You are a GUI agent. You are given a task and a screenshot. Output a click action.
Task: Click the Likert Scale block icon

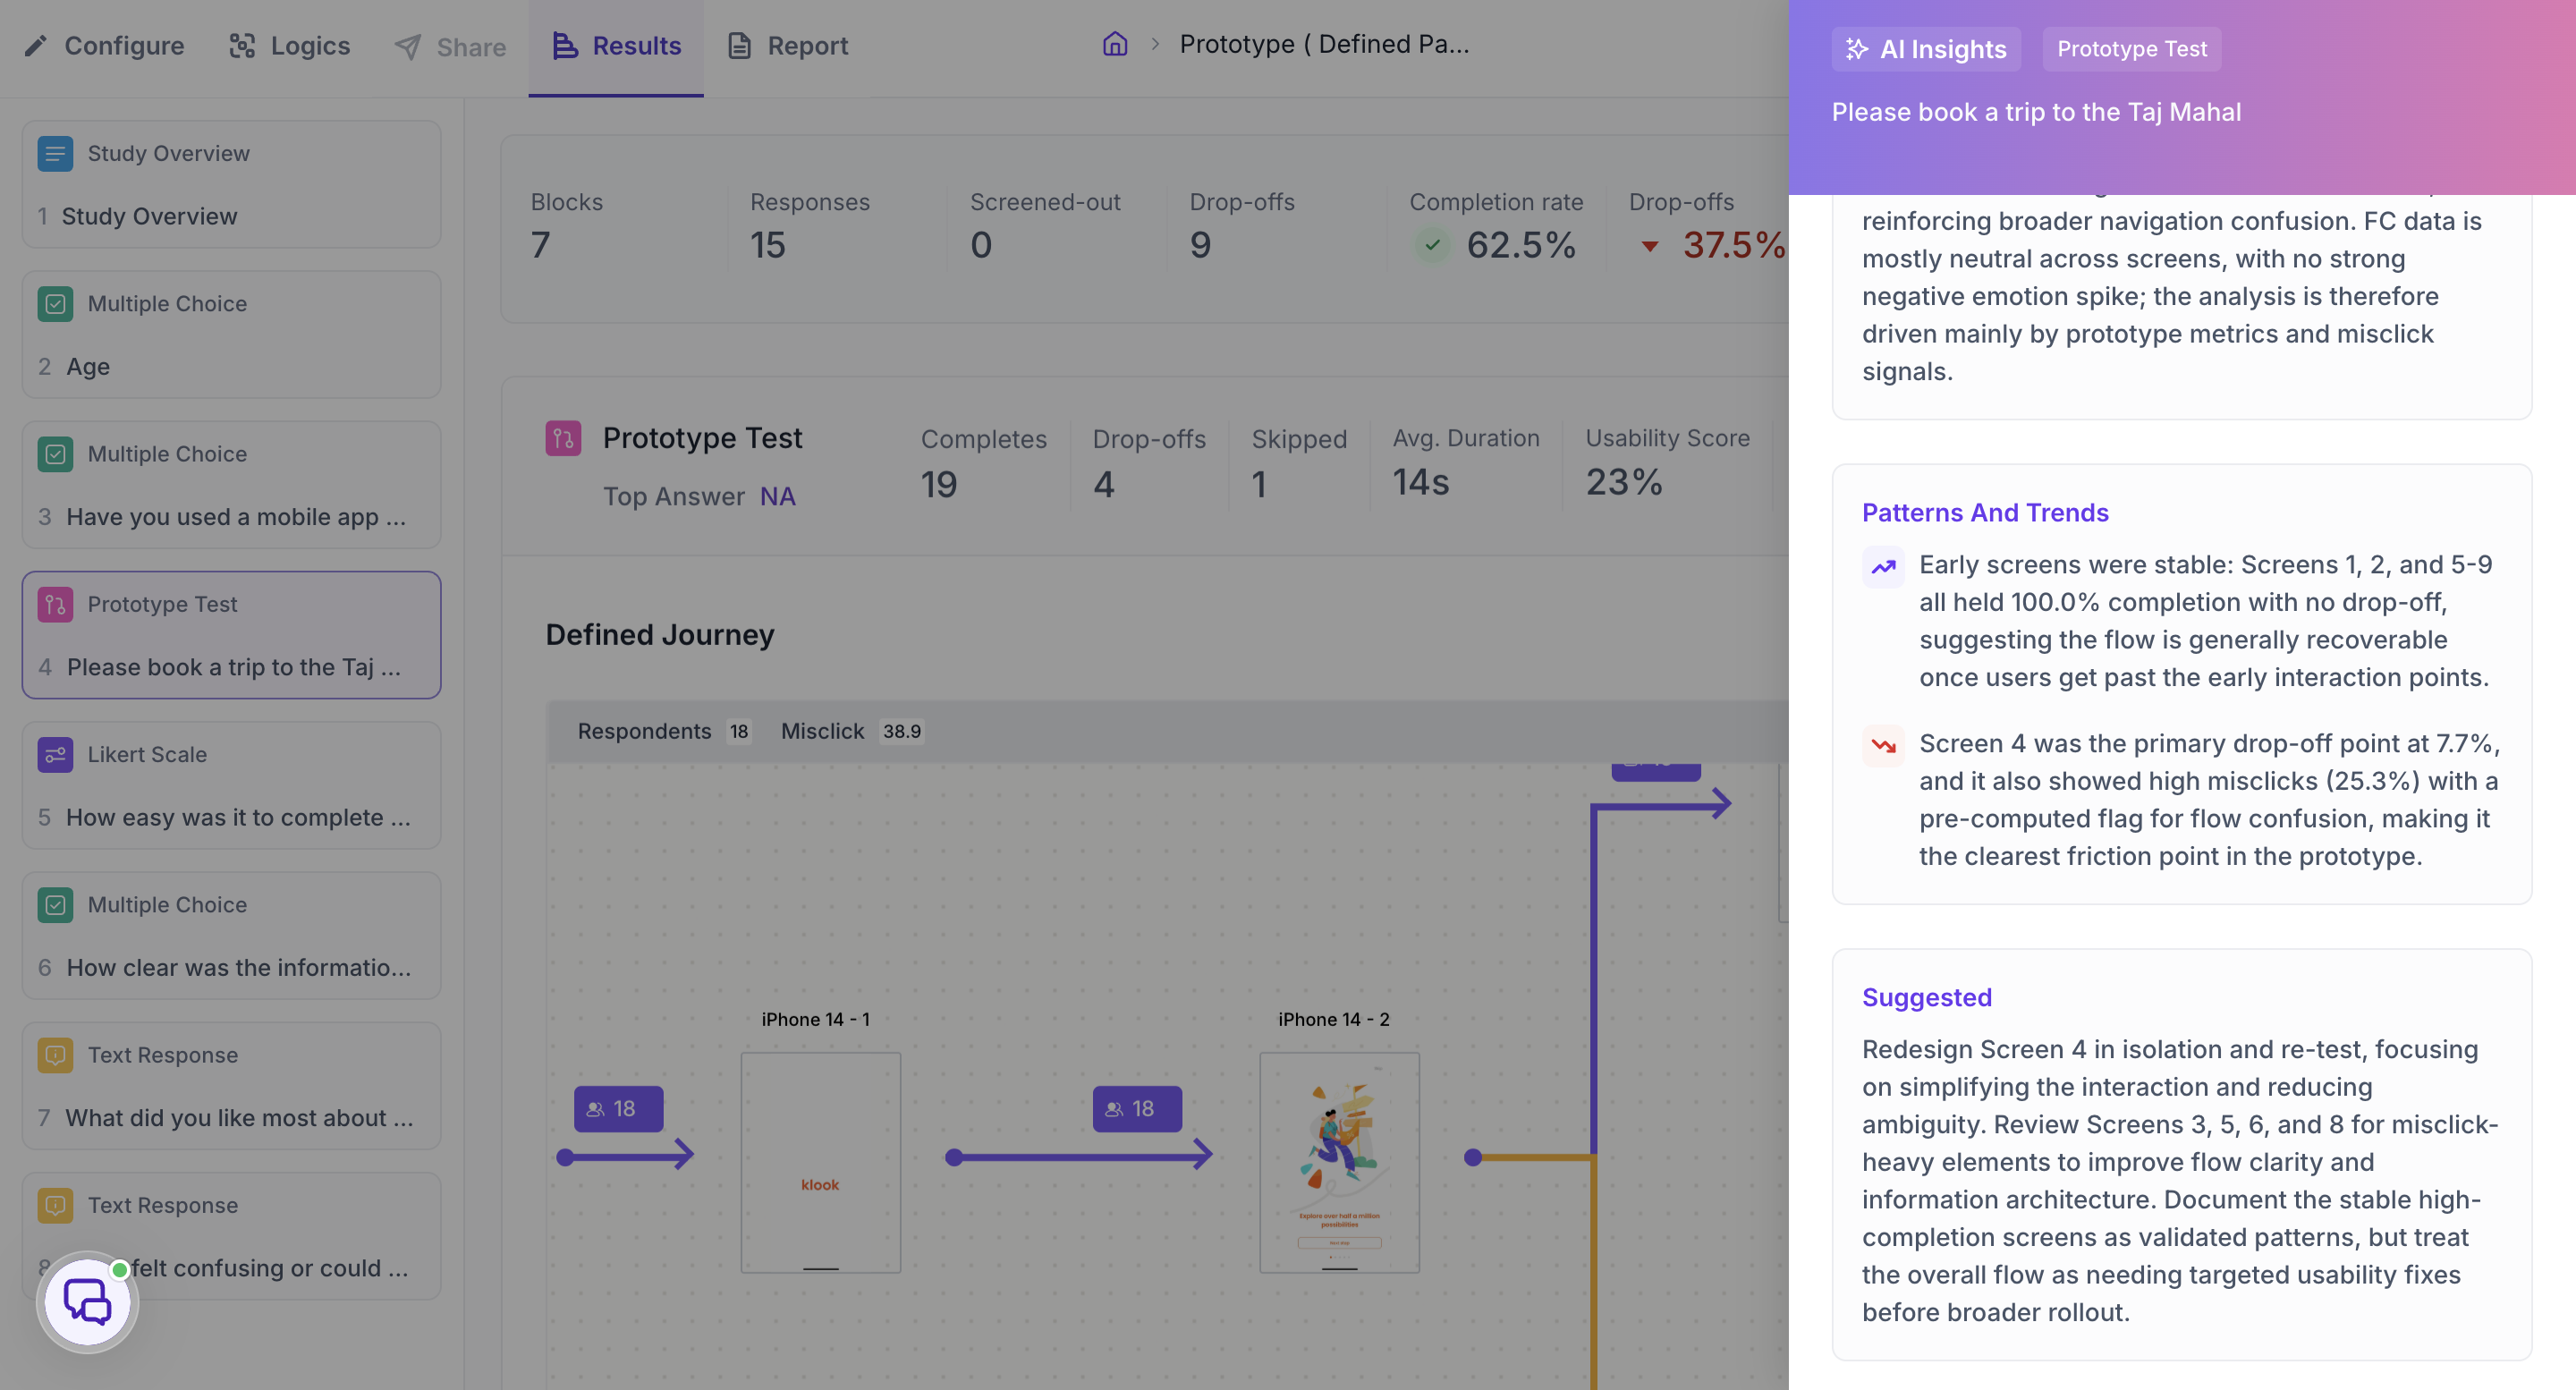coord(55,754)
